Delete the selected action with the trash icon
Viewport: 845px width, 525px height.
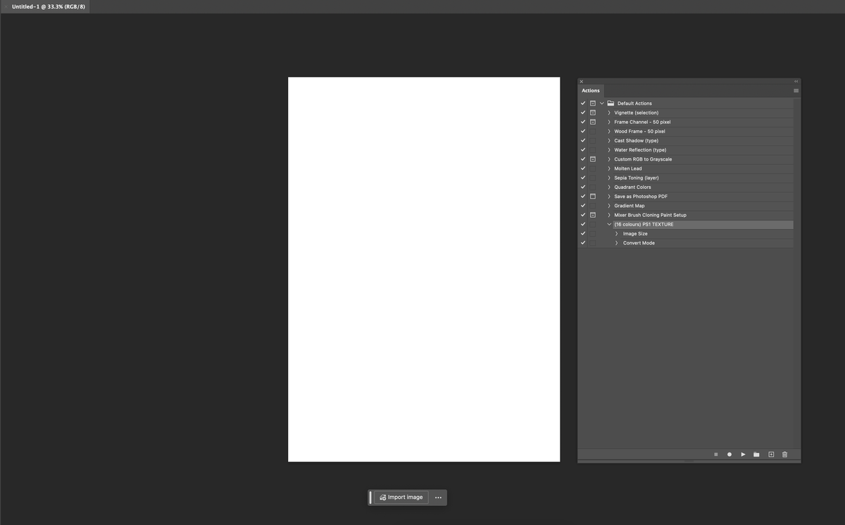click(x=784, y=453)
